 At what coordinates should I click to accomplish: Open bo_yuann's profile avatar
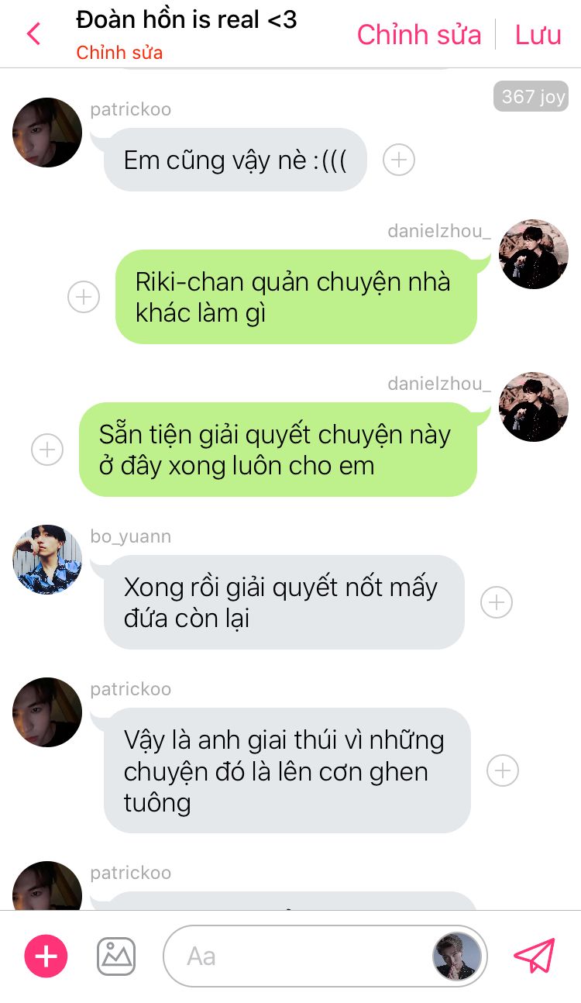47,560
